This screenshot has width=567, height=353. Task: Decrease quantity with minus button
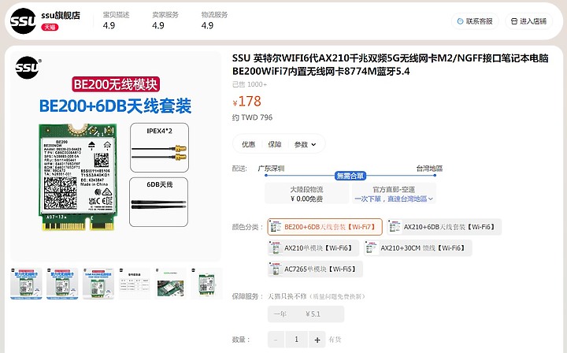pos(276,340)
